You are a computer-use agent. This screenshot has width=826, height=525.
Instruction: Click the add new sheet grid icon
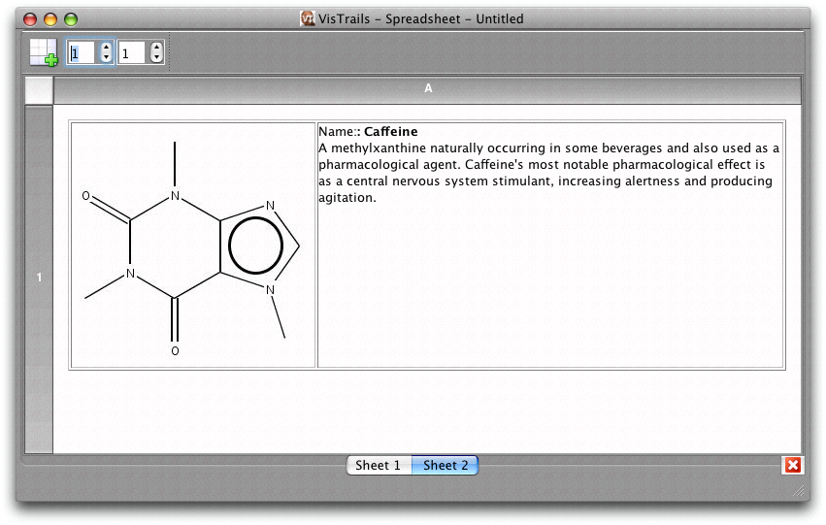(x=44, y=52)
